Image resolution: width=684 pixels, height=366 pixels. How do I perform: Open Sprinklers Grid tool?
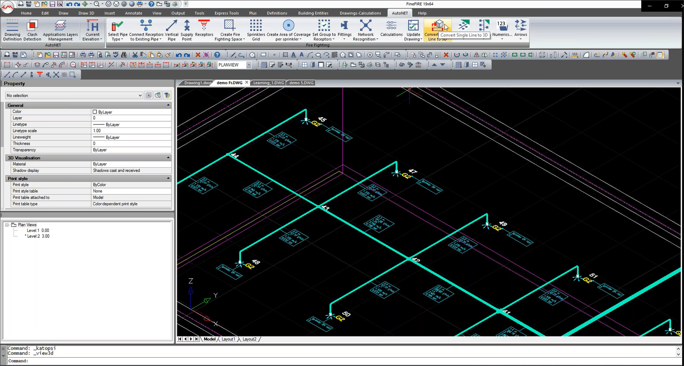point(256,30)
